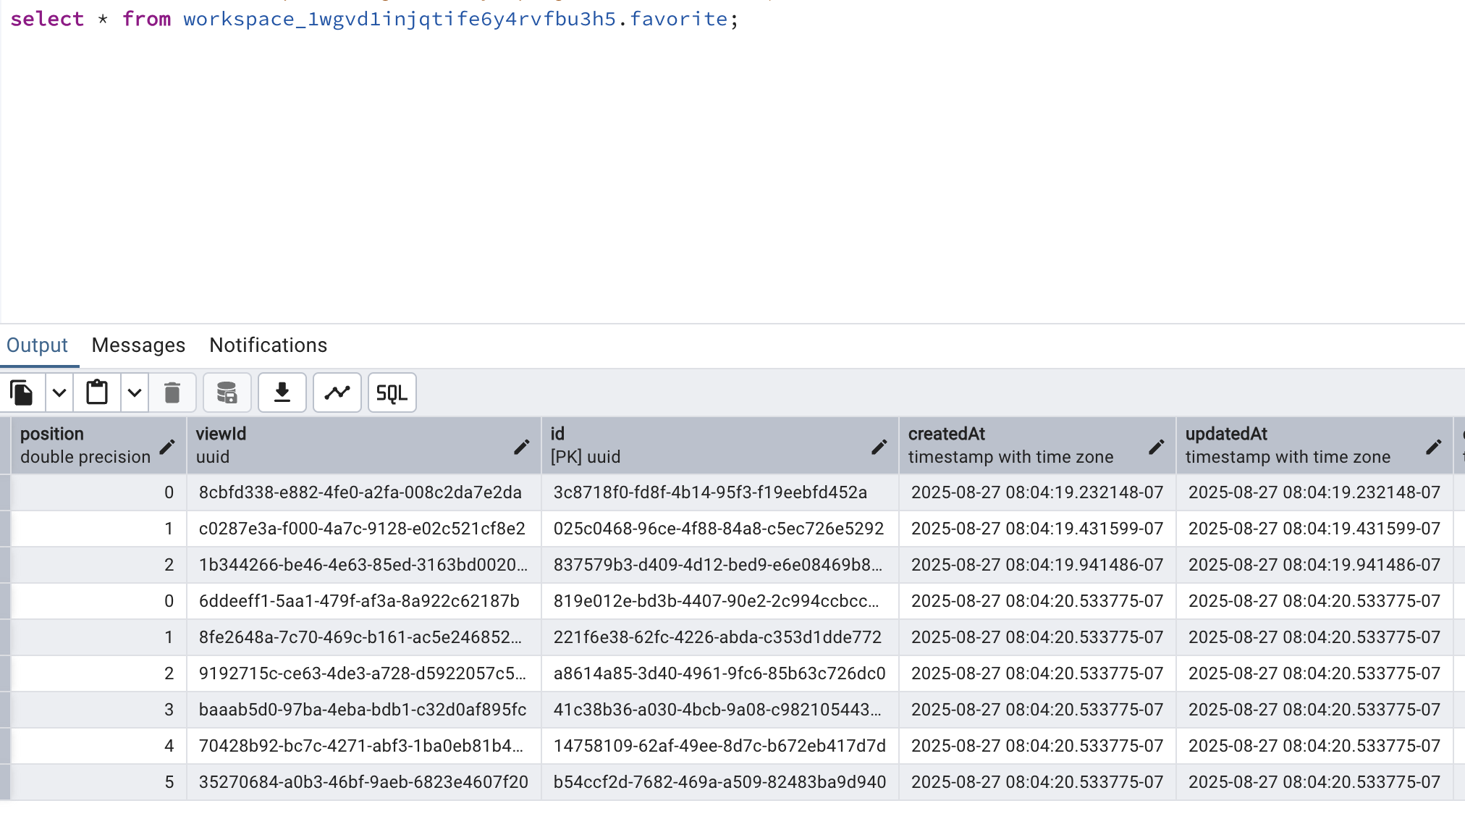
Task: Click the edit pencil on position column
Action: (x=167, y=447)
